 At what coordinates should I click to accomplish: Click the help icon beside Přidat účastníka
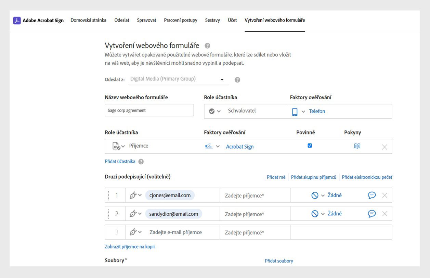tap(141, 162)
